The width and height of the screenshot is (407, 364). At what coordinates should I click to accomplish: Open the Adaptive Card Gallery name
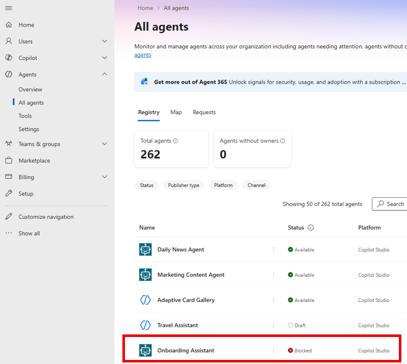186,300
